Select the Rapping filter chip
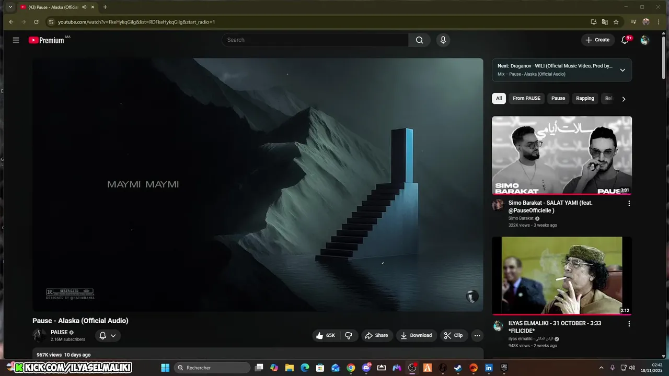The height and width of the screenshot is (376, 669). click(585, 98)
